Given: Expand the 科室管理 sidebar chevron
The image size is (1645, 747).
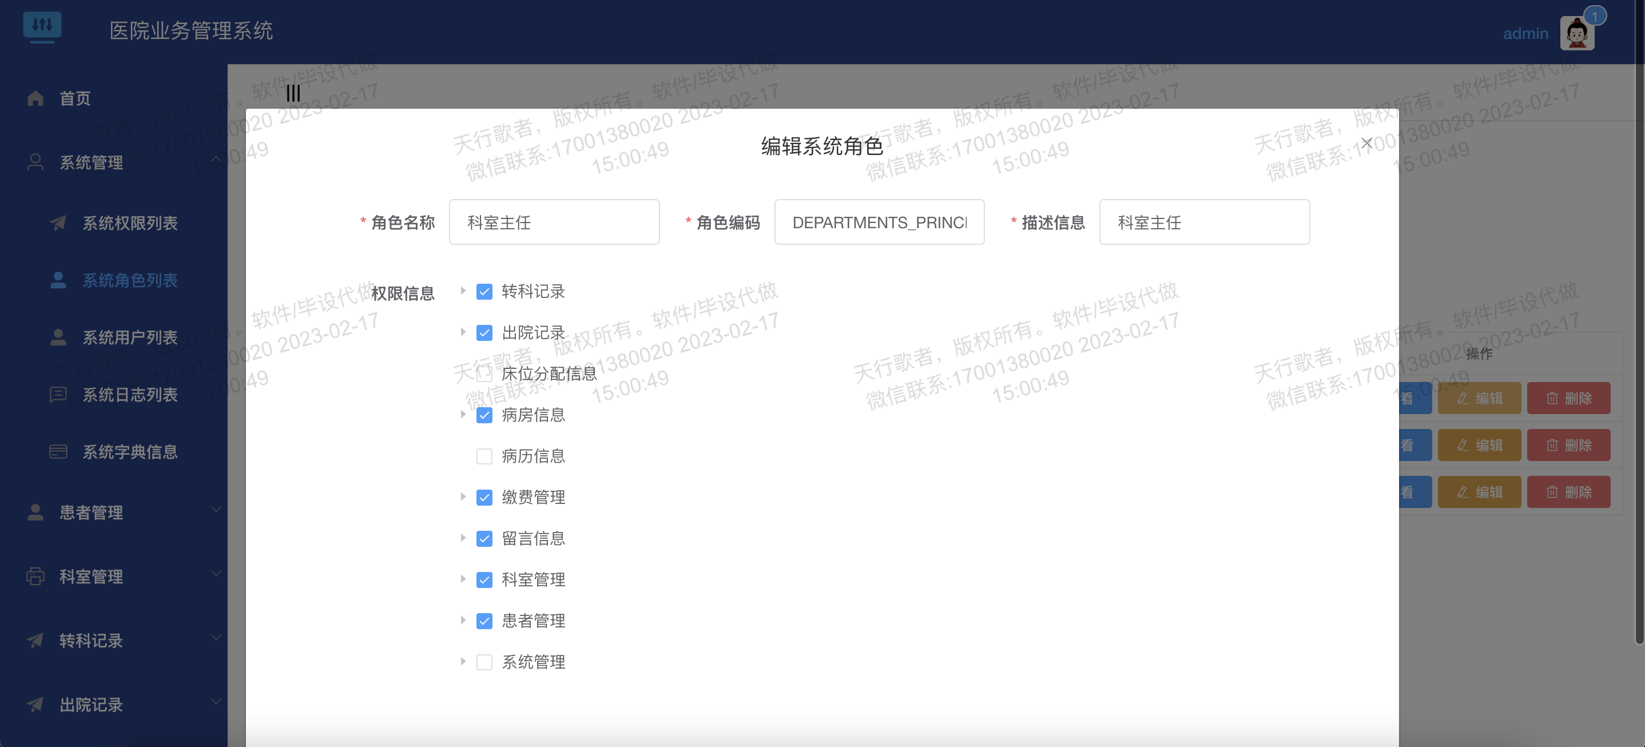Looking at the screenshot, I should (216, 573).
